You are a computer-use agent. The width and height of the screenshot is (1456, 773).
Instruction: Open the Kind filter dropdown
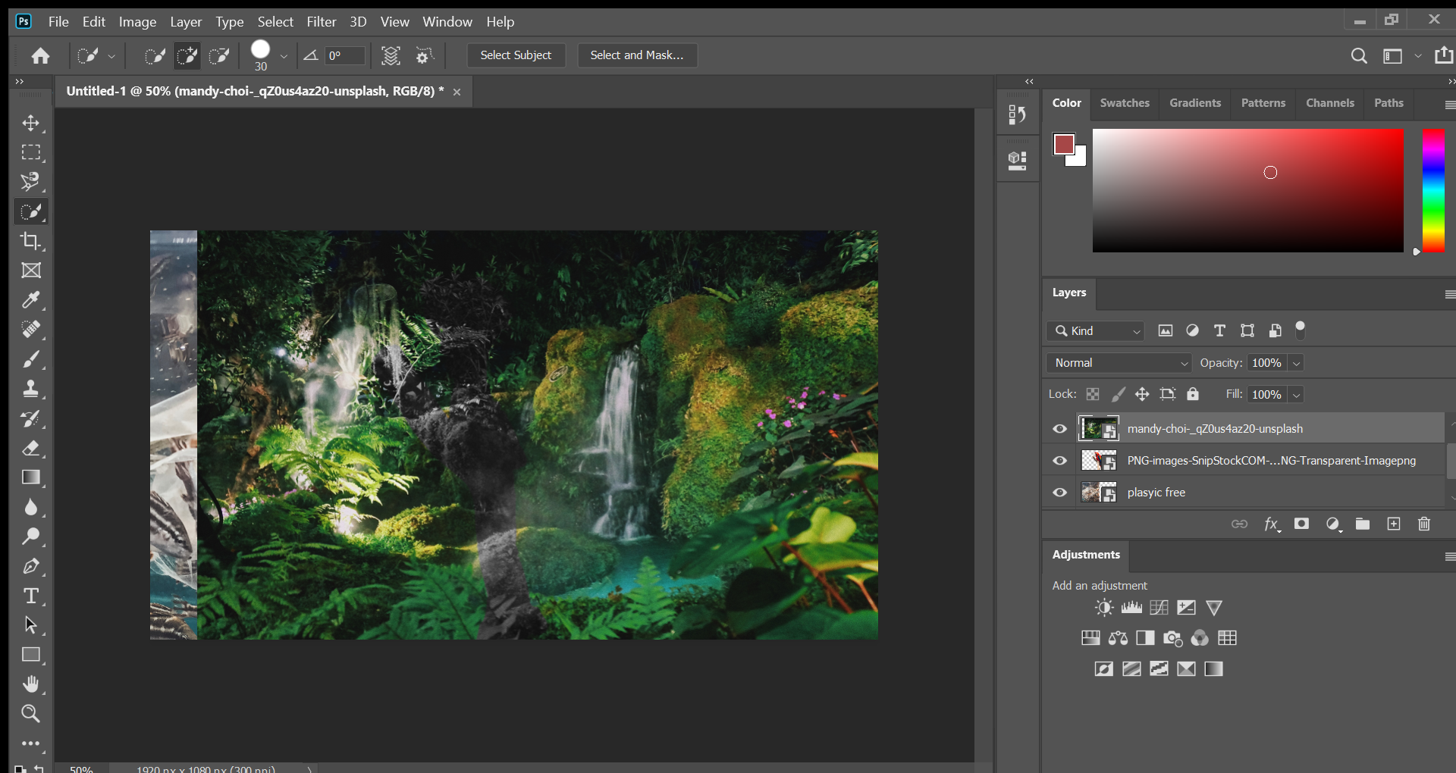click(1096, 331)
